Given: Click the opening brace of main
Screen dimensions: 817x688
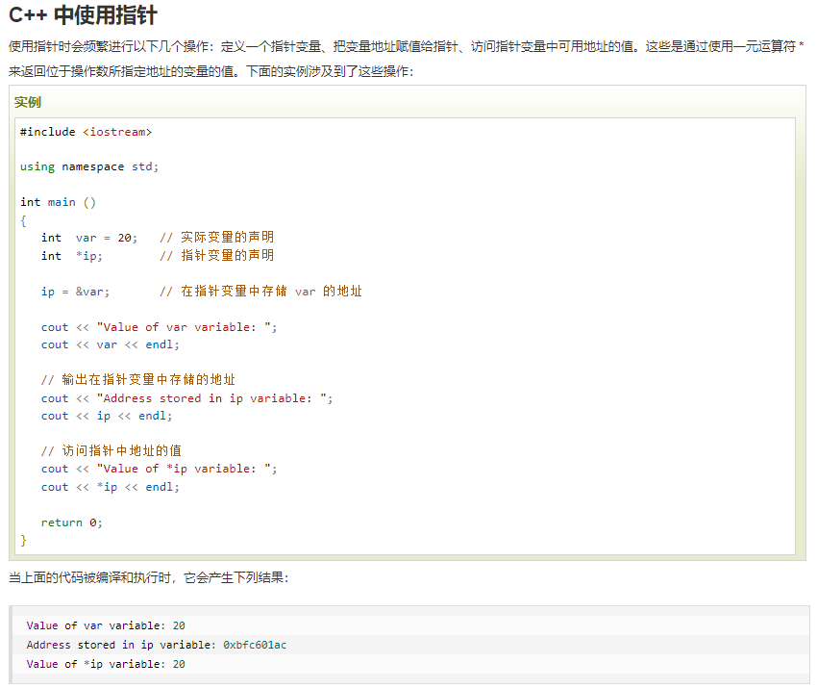Looking at the screenshot, I should [x=23, y=220].
